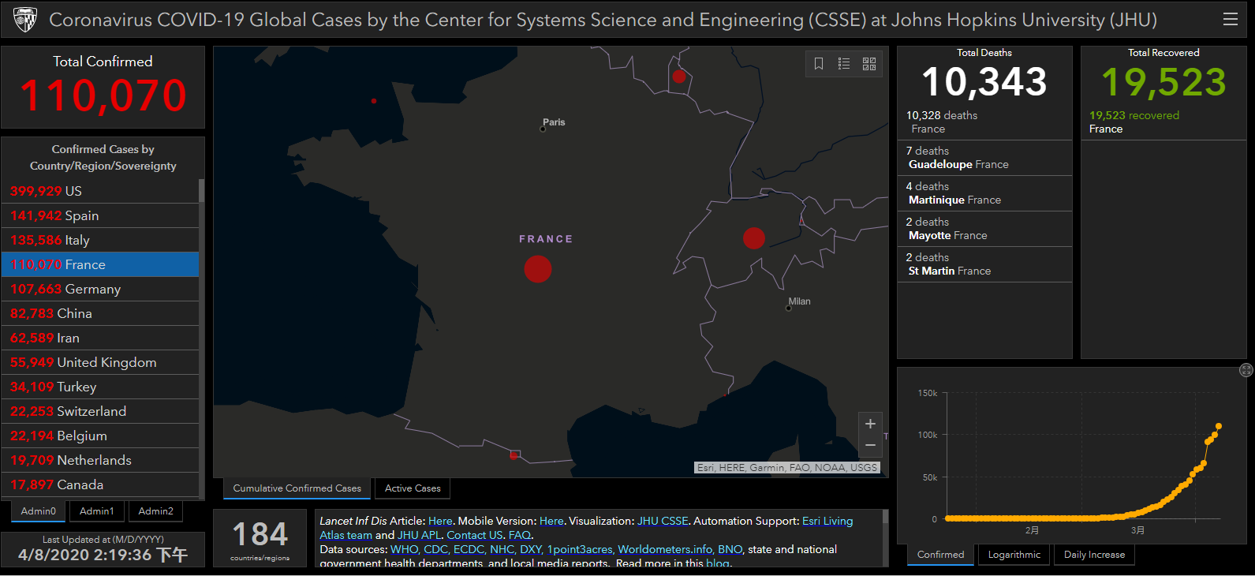Viewport: 1255px width, 576px height.
Task: Open the map bookmarks icon
Action: point(819,64)
